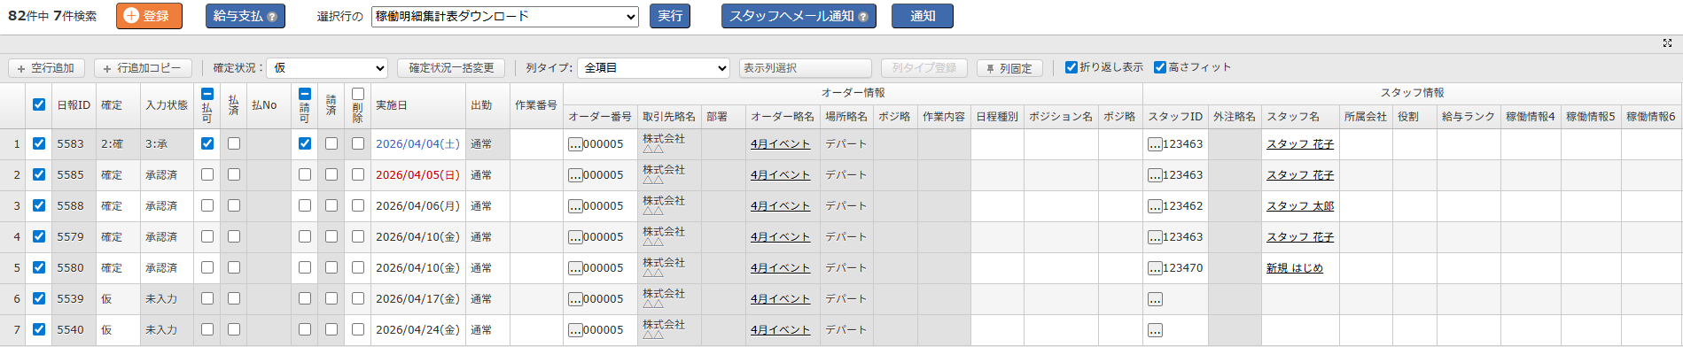The width and height of the screenshot is (1683, 347).
Task: Click the 列固定 pin button
Action: coord(1009,68)
